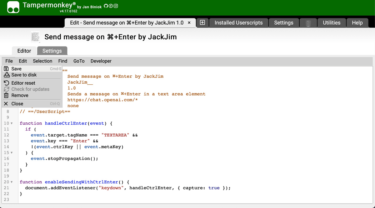The width and height of the screenshot is (375, 208).
Task: Open the File menu
Action: click(9, 61)
